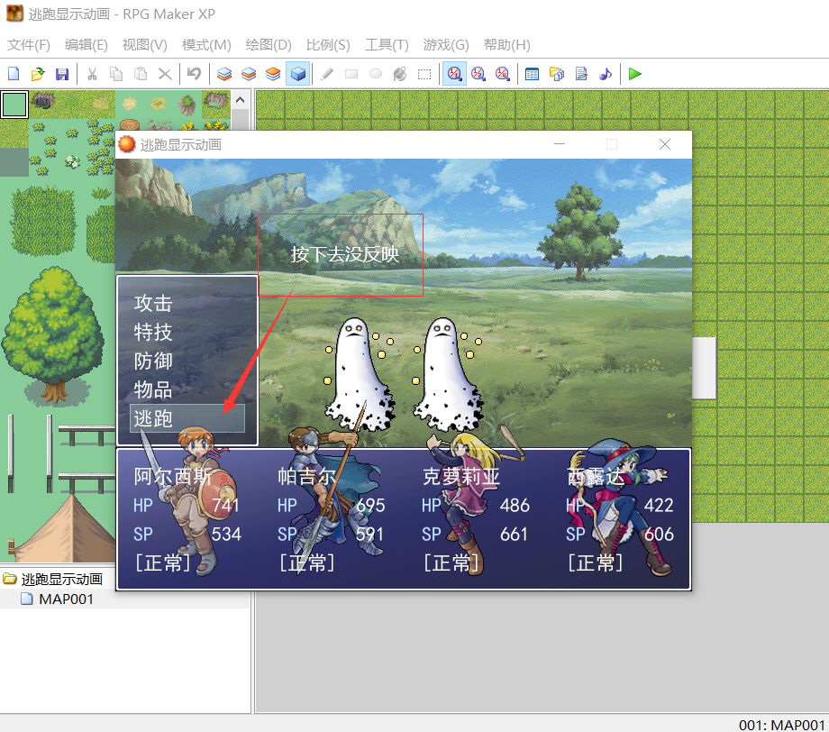Click actor name 帕吉尔 in status window
The image size is (829, 732).
tap(306, 477)
